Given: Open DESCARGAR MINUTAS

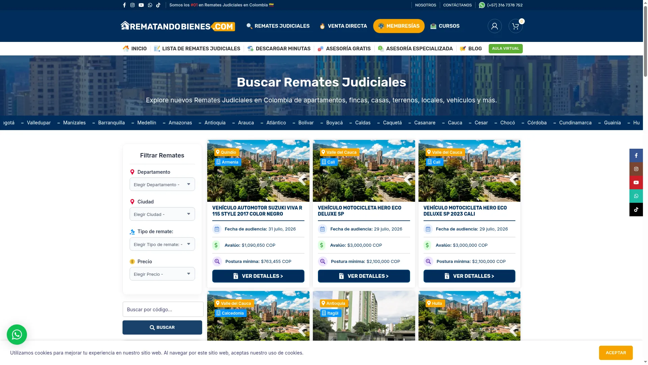Looking at the screenshot, I should (x=279, y=49).
